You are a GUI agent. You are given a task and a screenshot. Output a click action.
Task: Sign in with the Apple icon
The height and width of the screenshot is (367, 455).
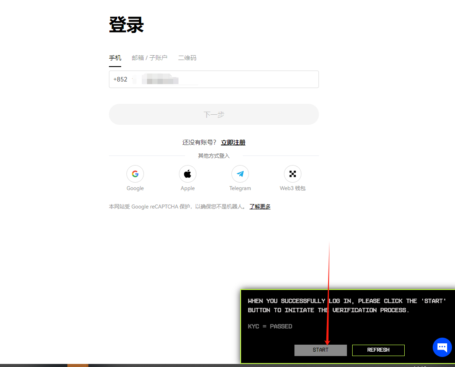pyautogui.click(x=187, y=174)
